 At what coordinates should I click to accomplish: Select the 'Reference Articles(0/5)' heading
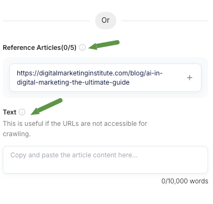(40, 48)
